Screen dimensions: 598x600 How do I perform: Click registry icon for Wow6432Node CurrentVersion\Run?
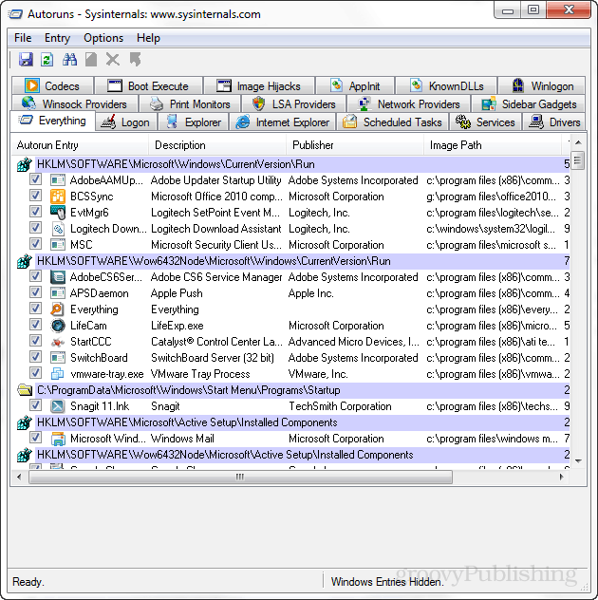(x=24, y=261)
